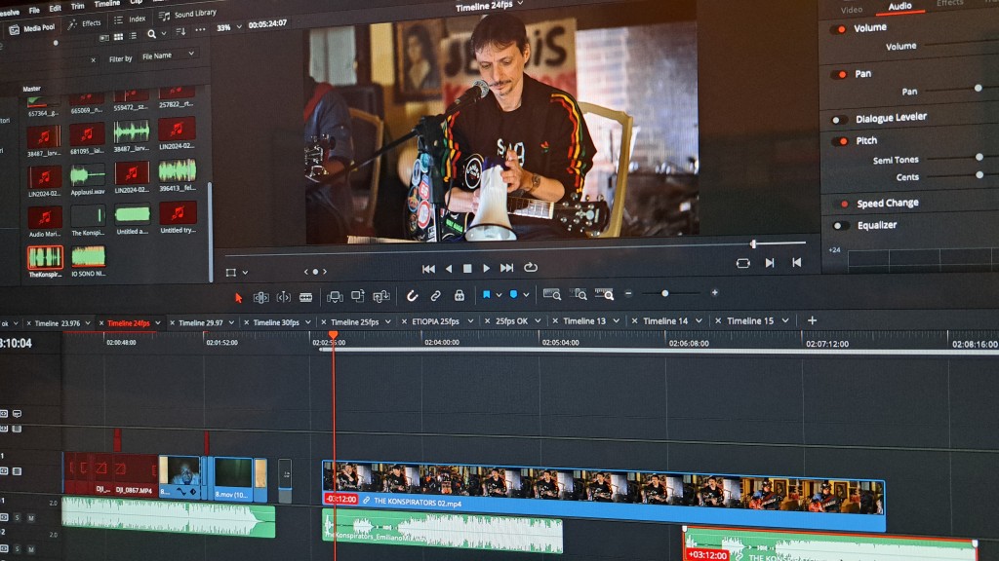Toggle the Pitch enable switch

pyautogui.click(x=840, y=141)
